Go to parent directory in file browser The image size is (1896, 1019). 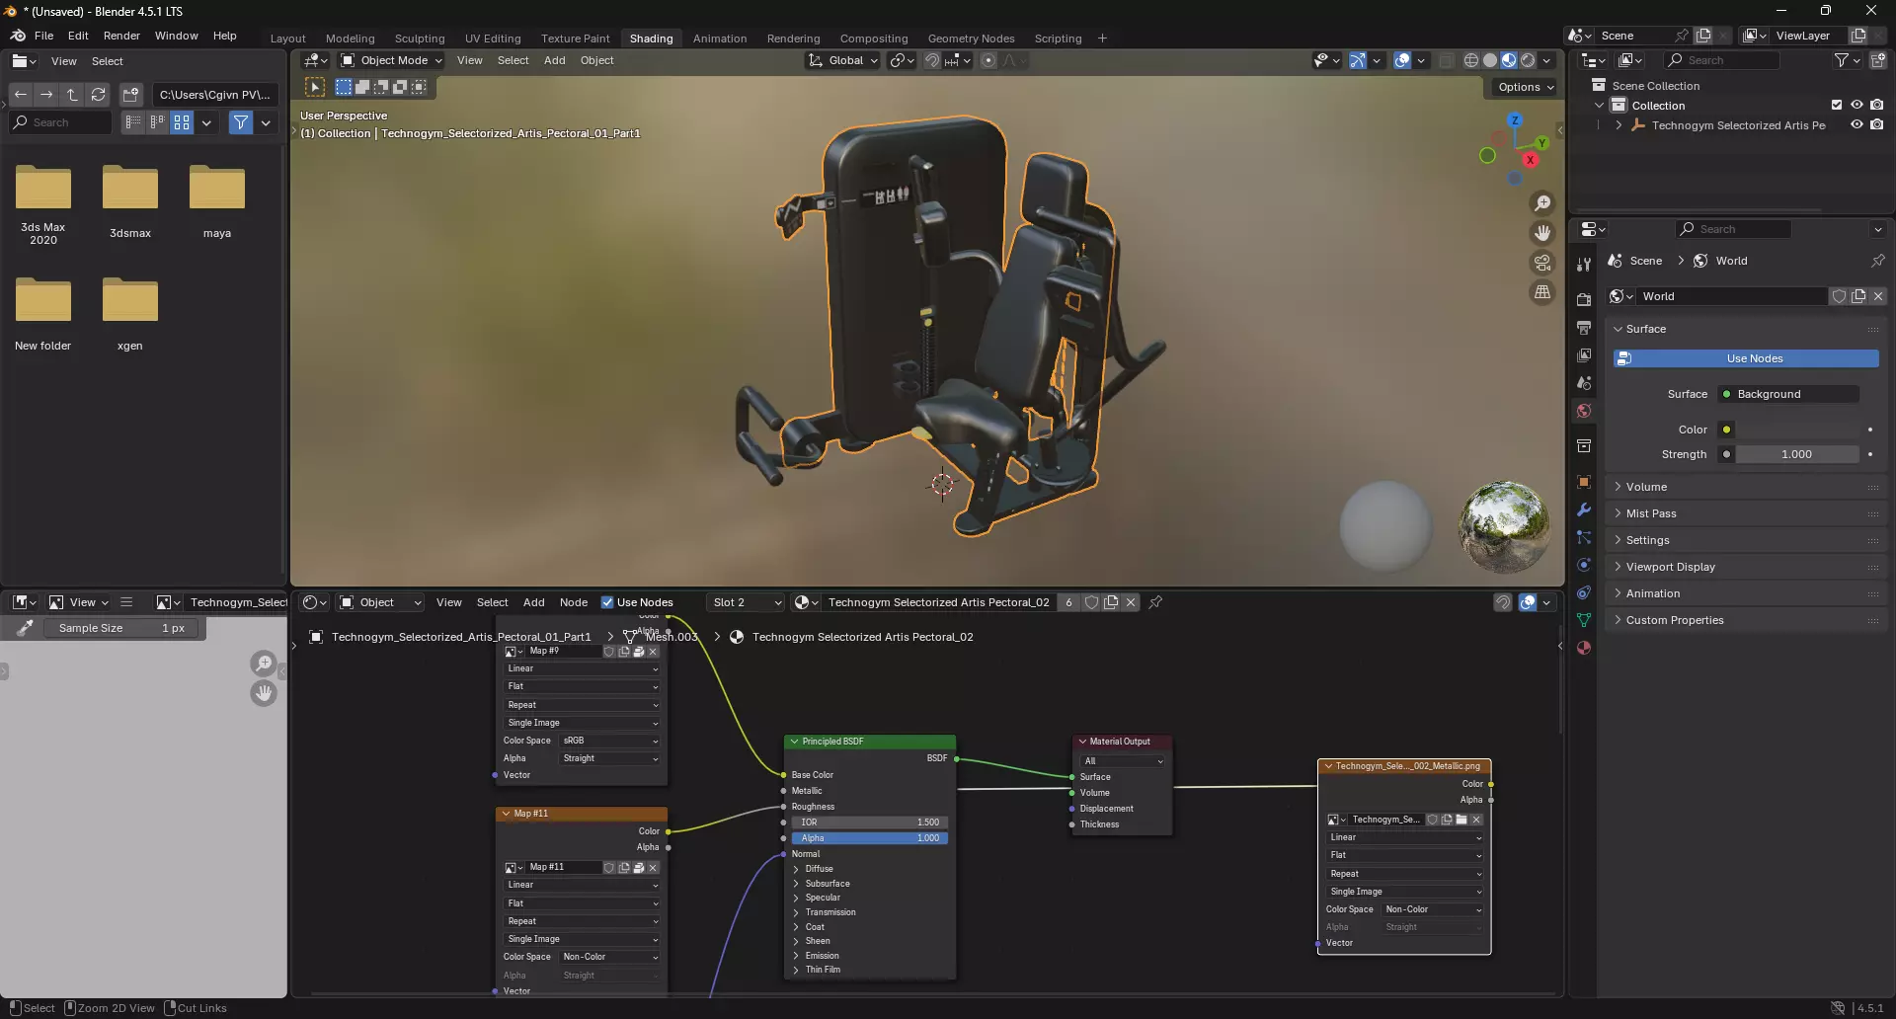tap(72, 95)
